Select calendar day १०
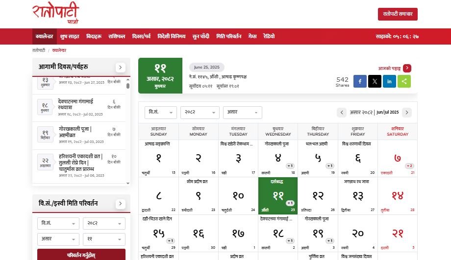 click(238, 196)
